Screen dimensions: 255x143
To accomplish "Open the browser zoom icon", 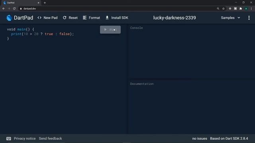I will [x=218, y=9].
